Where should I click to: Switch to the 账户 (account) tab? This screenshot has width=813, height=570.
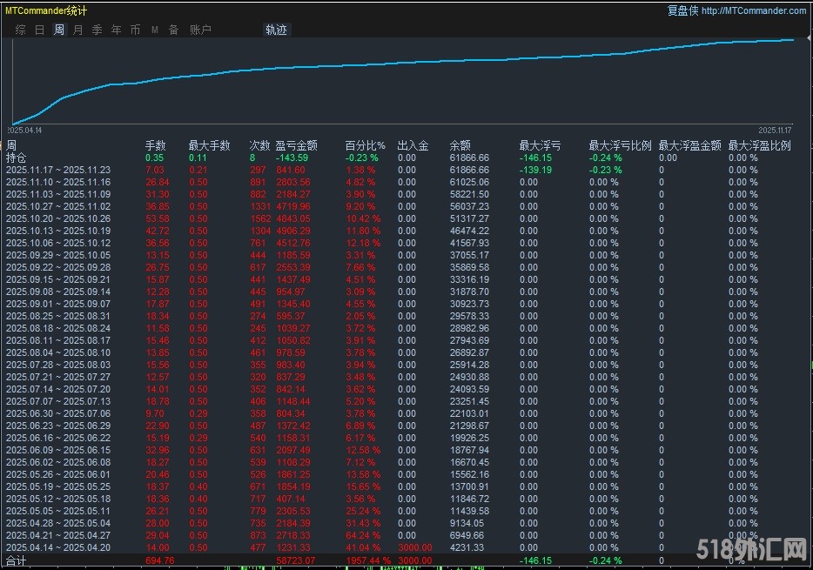(x=200, y=30)
